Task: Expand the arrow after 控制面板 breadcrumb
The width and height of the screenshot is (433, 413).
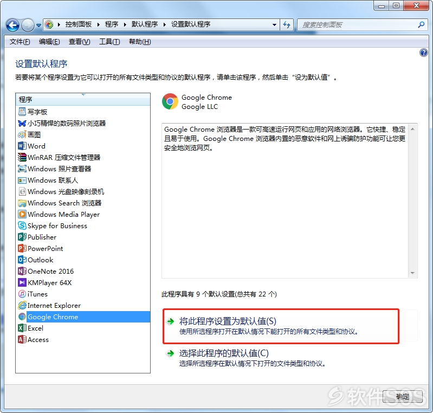Action: pyautogui.click(x=98, y=24)
